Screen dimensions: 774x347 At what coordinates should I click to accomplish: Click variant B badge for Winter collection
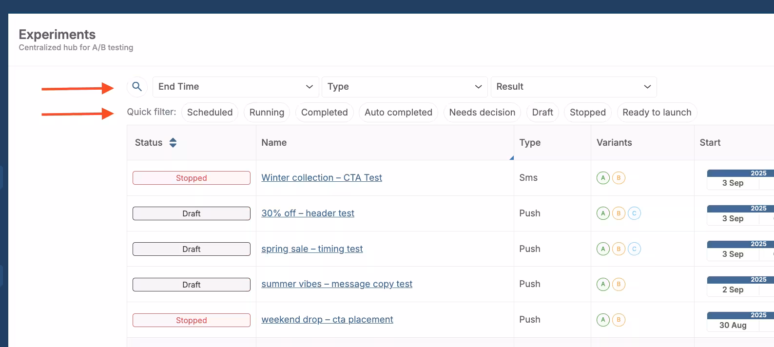point(619,178)
